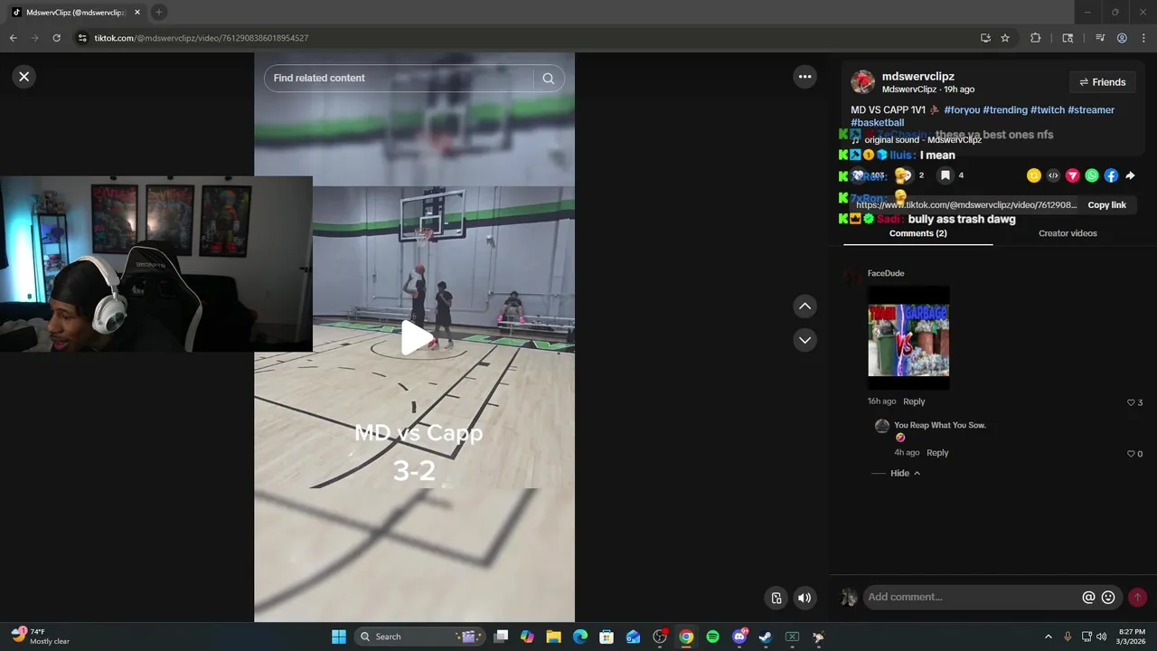Like the video with heart icon
The image size is (1157, 651).
coord(859,175)
